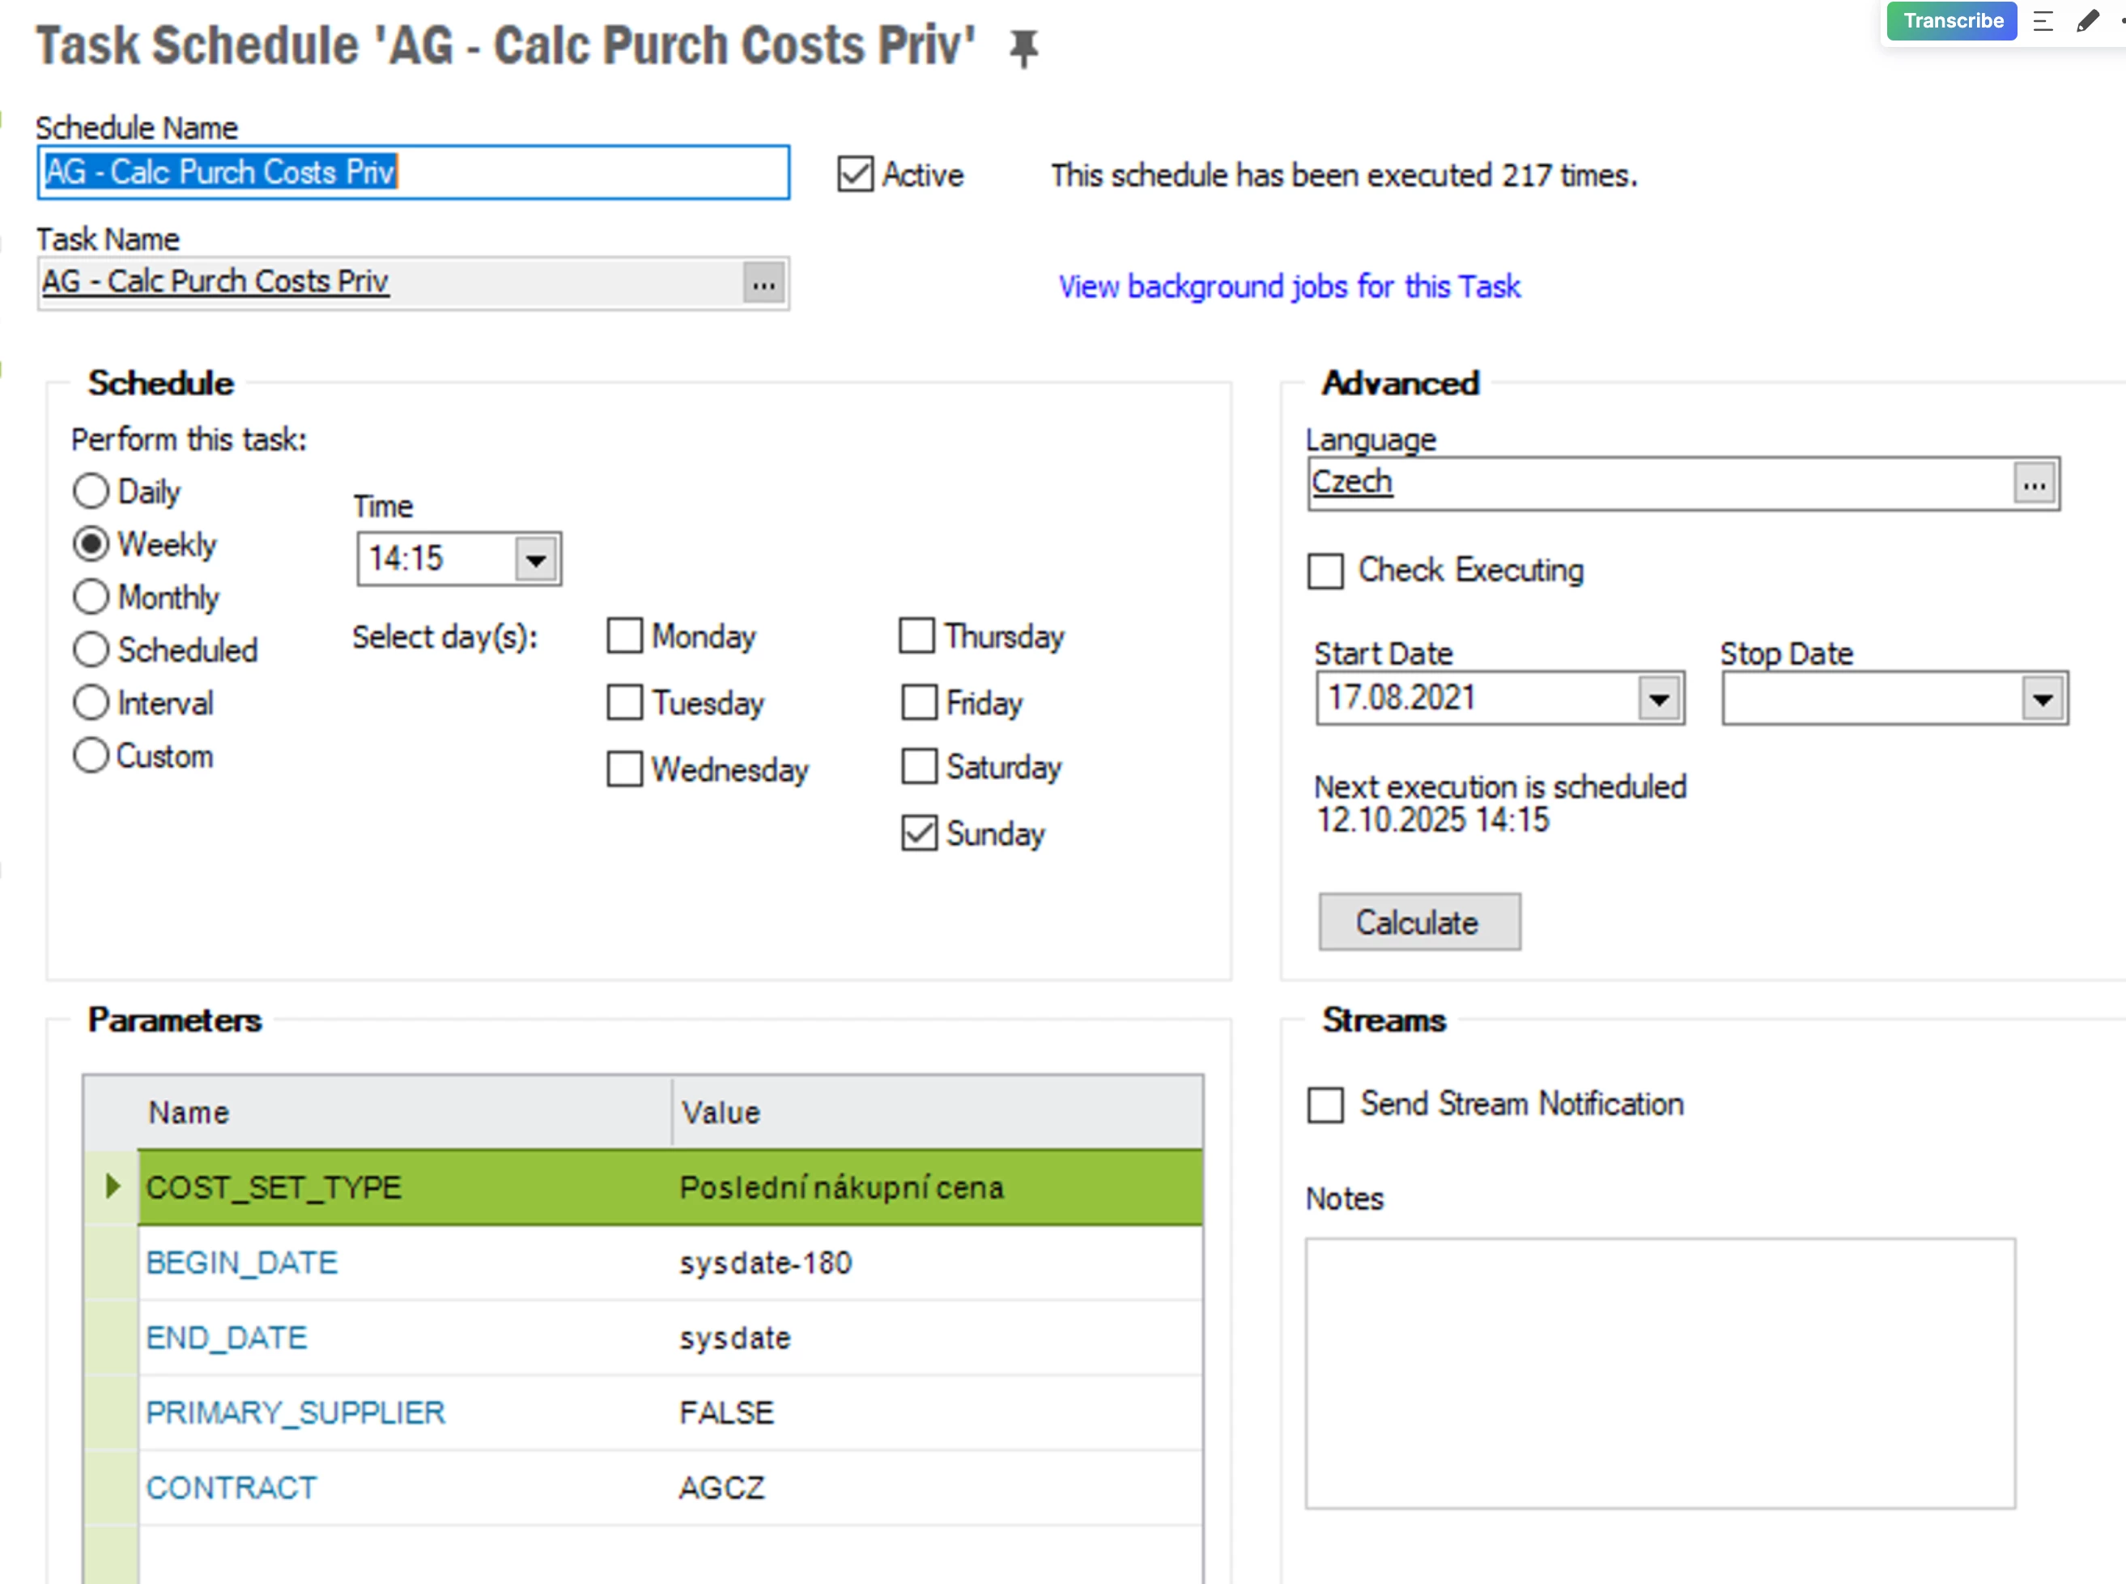Expand the Time 14:15 dropdown
2126x1584 pixels.
pyautogui.click(x=536, y=559)
